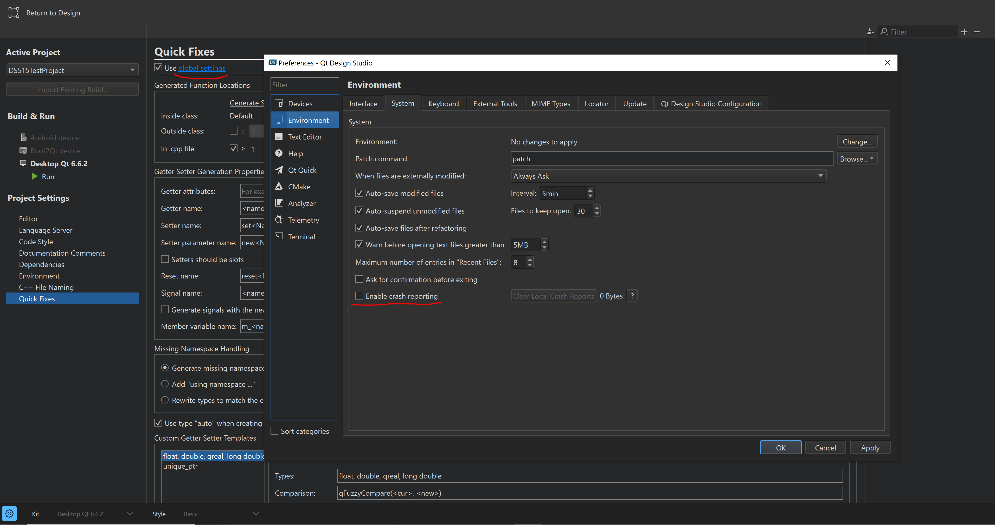The image size is (995, 525).
Task: Toggle Auto-save files after refactoring
Action: 359,228
